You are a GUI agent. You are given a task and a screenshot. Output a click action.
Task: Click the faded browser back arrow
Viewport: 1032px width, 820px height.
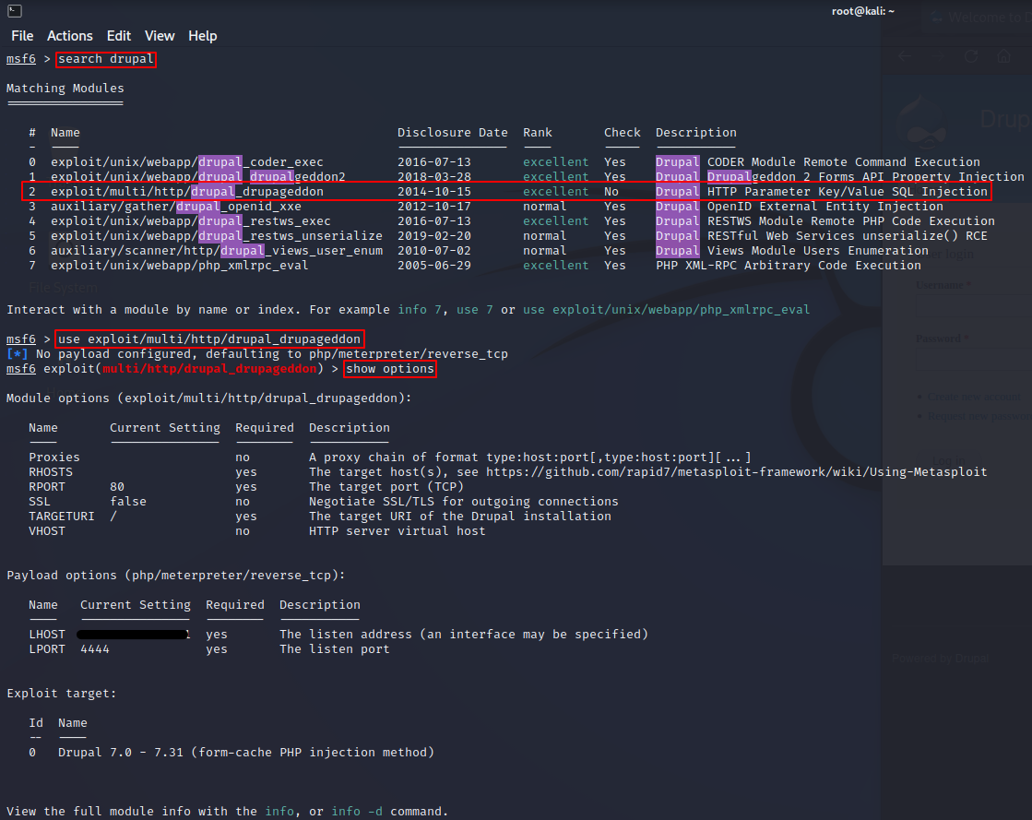(x=905, y=56)
